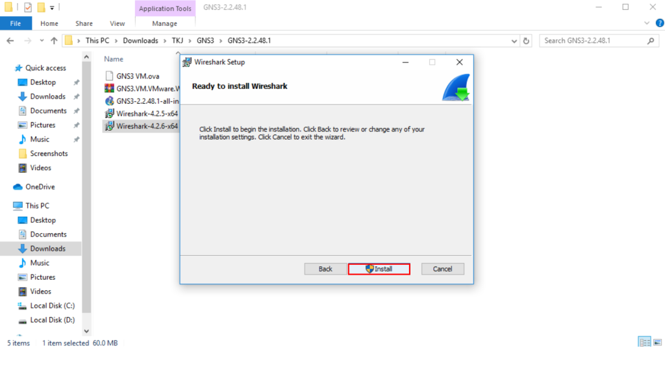Viewport: 665px width, 374px height.
Task: Click the Search GNS3-2.2.48.1 search box
Action: [x=591, y=40]
